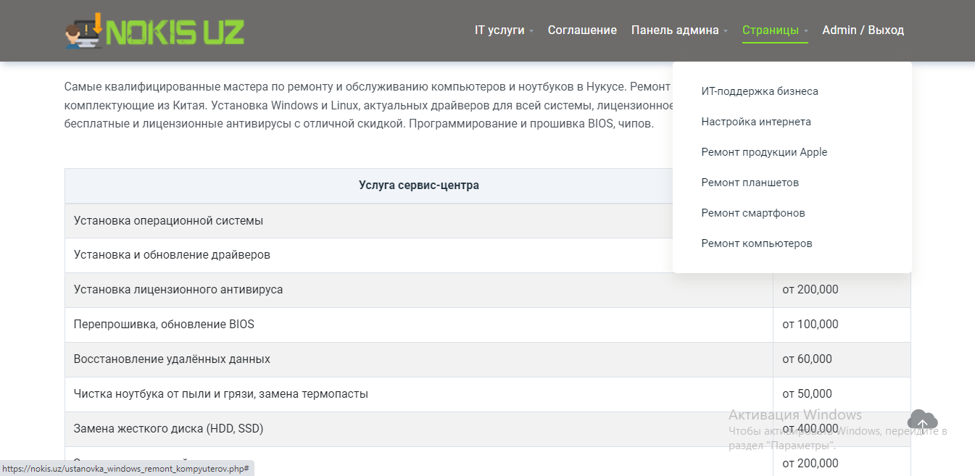Click the scroll-to-top cloud arrow icon
975x476 pixels.
[922, 420]
